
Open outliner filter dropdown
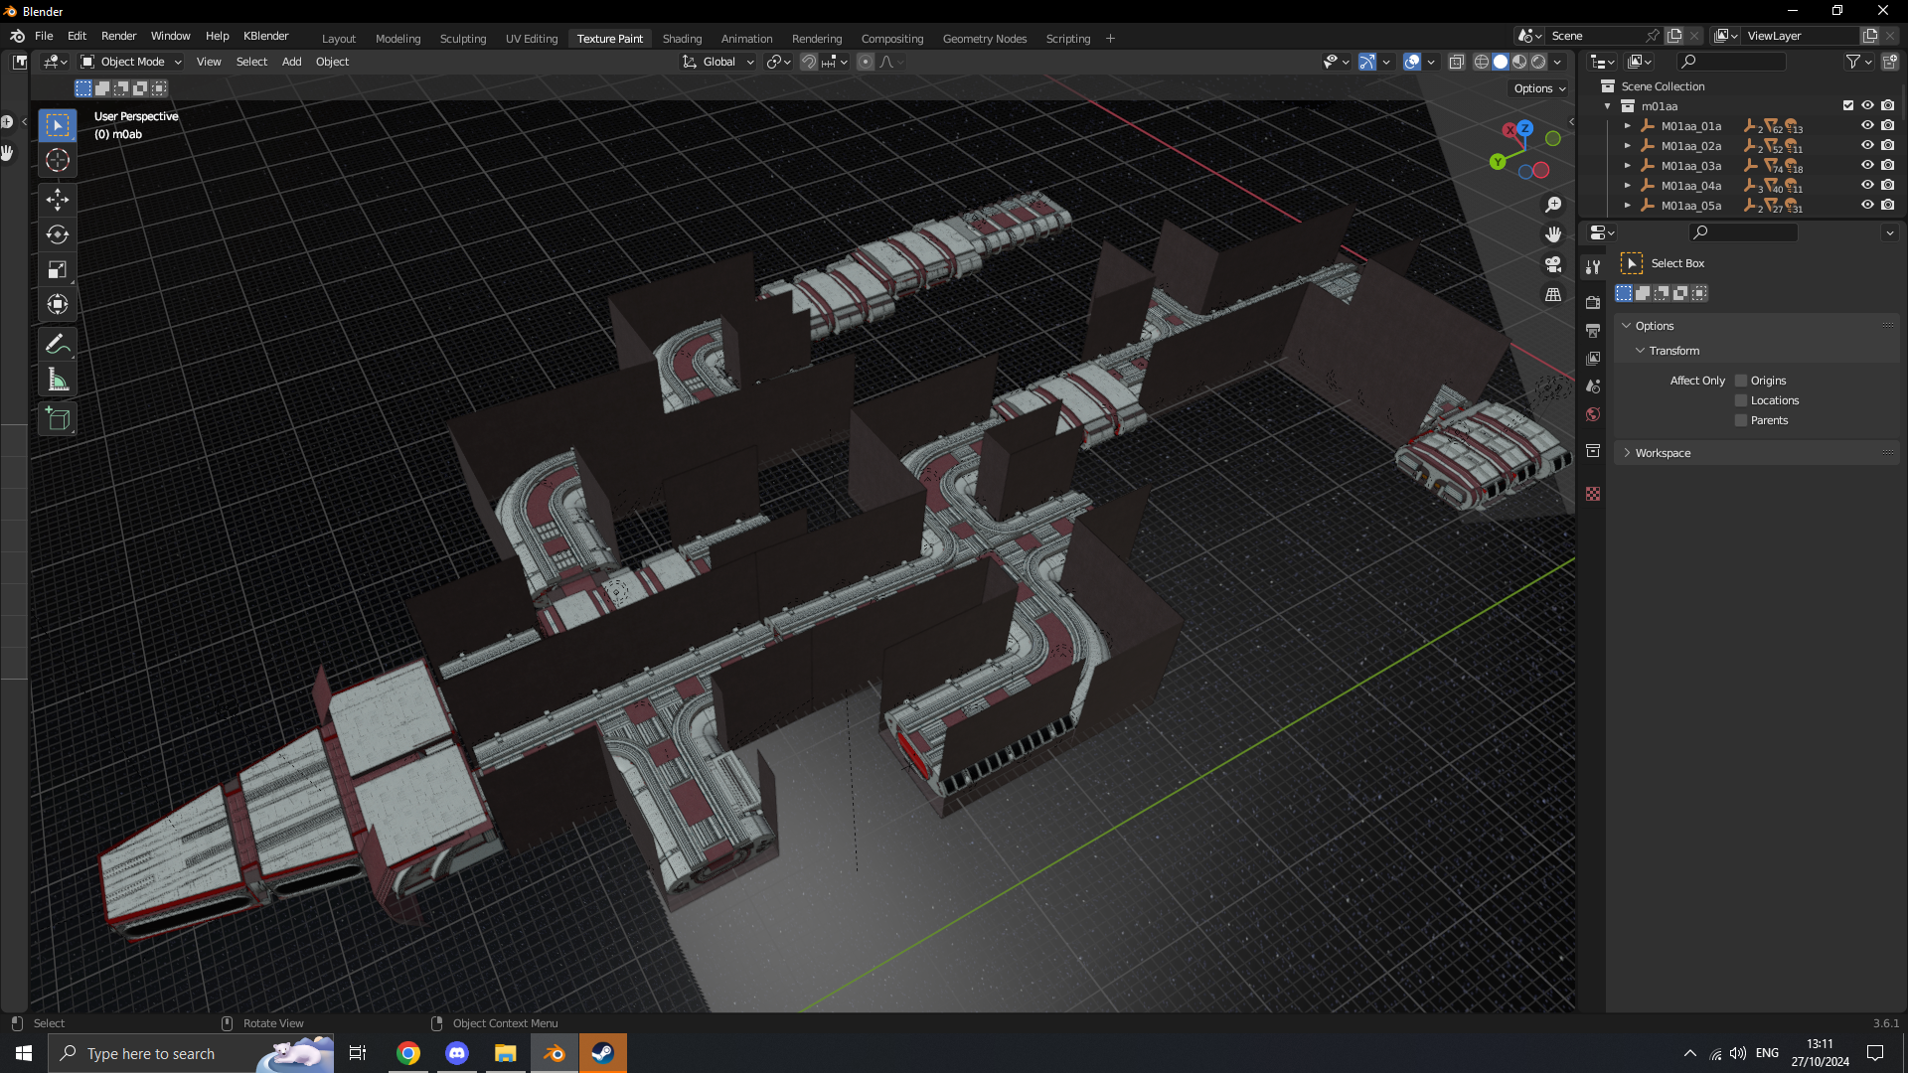click(x=1858, y=62)
